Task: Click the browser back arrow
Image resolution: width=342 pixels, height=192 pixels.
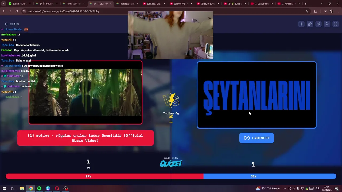Action: click(4, 11)
